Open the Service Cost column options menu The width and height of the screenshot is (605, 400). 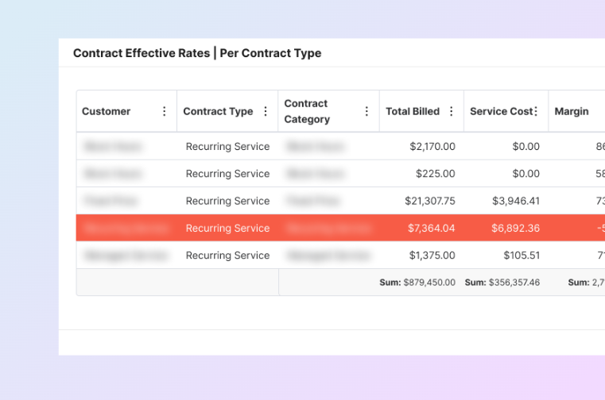pos(536,112)
